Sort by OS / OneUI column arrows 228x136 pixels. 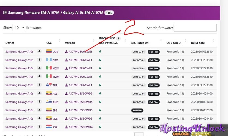tap(185, 41)
